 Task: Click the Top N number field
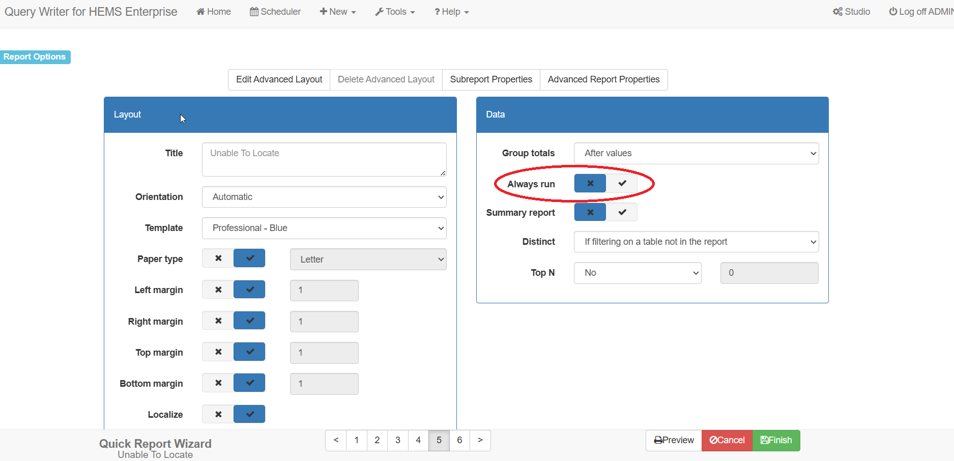(x=769, y=273)
